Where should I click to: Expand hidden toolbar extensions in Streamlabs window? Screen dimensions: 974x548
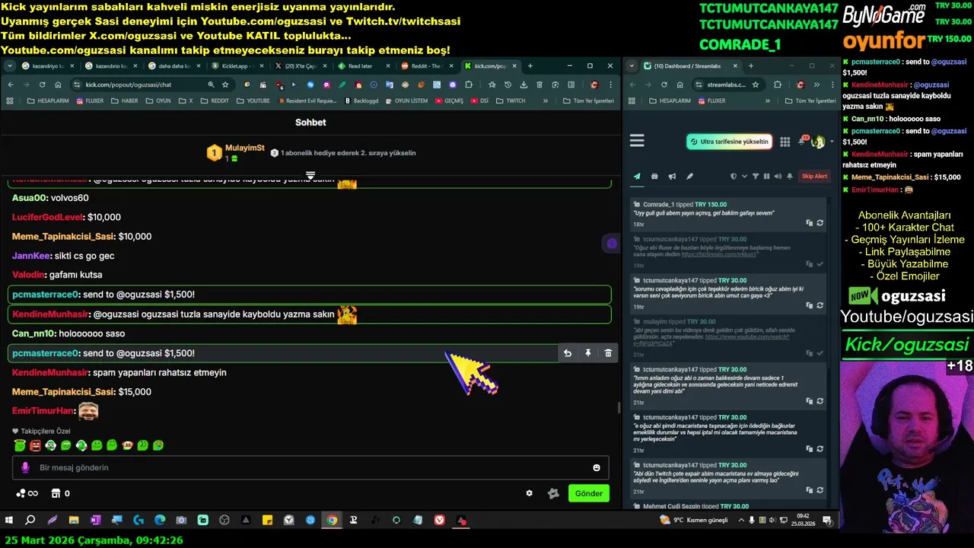pyautogui.click(x=816, y=84)
